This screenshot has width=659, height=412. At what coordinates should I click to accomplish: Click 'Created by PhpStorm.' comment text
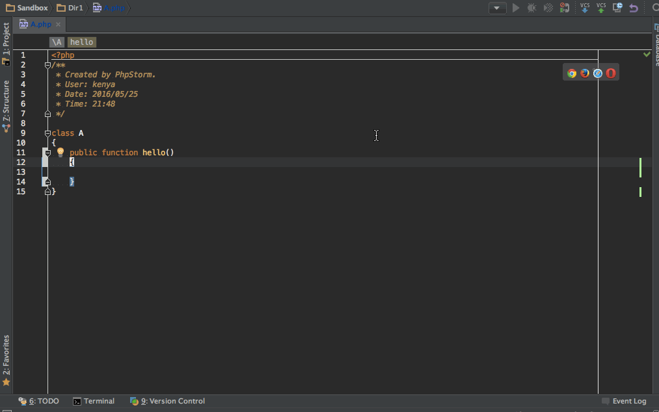click(x=110, y=75)
